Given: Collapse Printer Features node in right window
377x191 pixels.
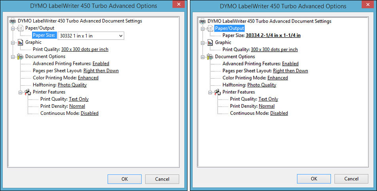Looking at the screenshot, I should (210, 92).
